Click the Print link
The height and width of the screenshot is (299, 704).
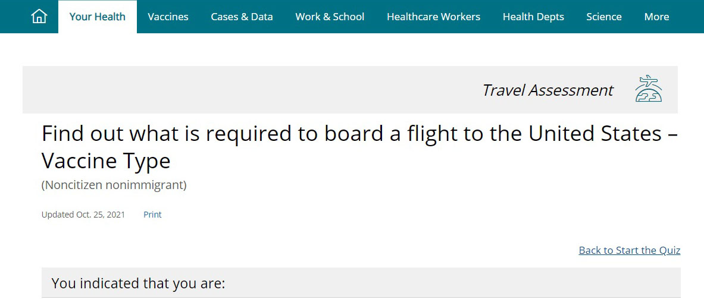152,215
